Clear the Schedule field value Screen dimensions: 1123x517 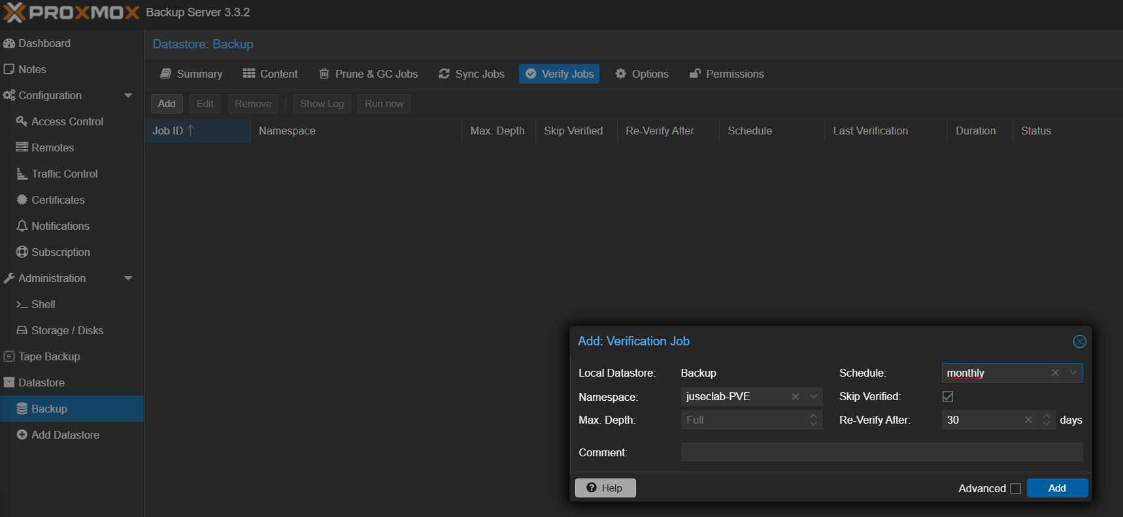1055,373
